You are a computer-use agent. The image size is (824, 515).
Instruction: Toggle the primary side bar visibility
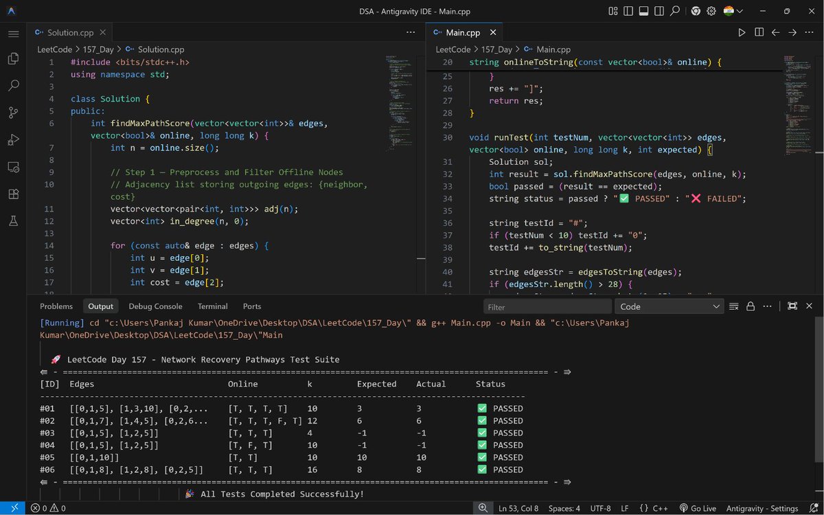click(x=628, y=11)
